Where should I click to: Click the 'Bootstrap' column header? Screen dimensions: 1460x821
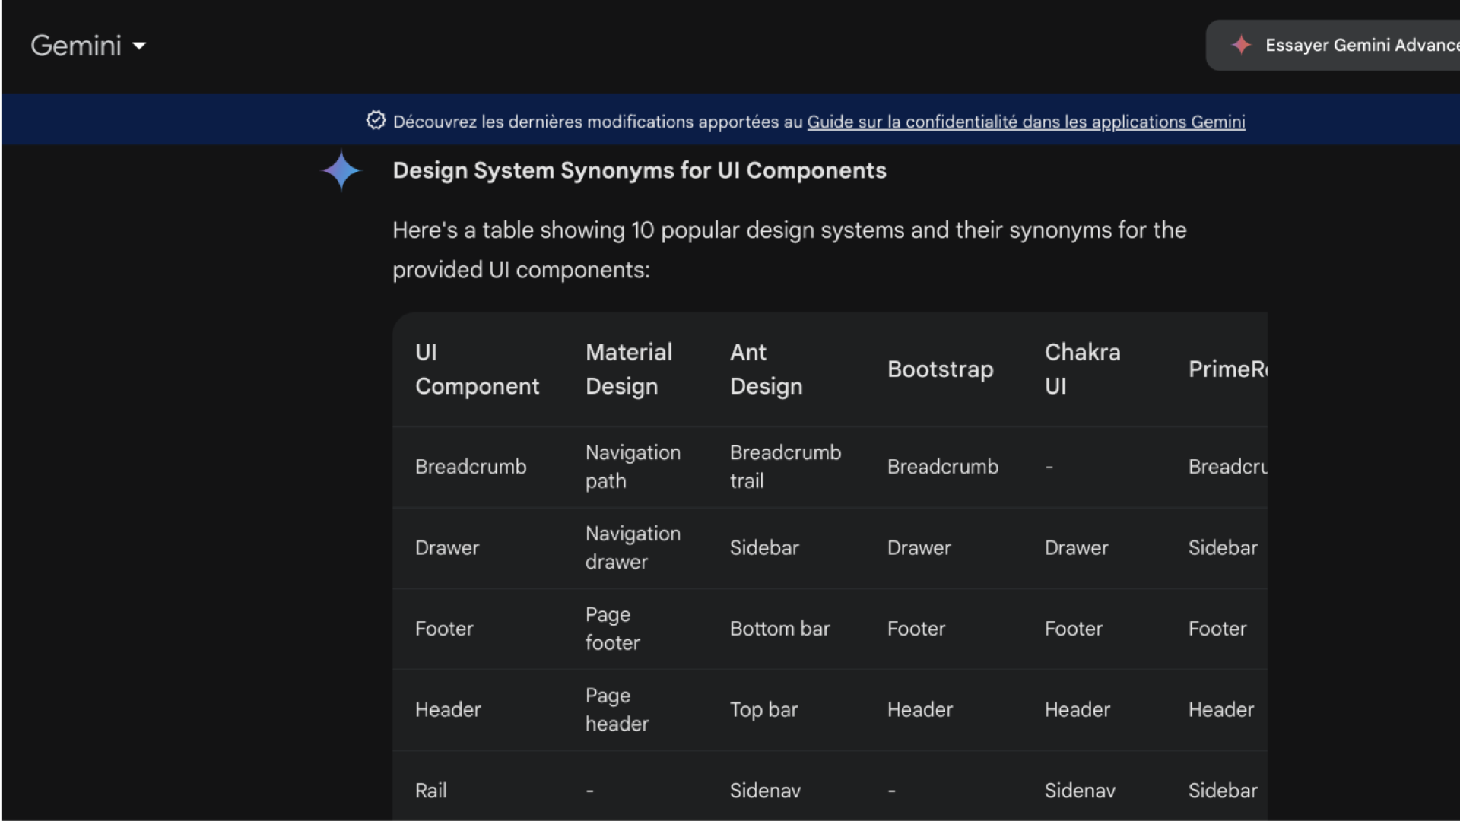(940, 369)
